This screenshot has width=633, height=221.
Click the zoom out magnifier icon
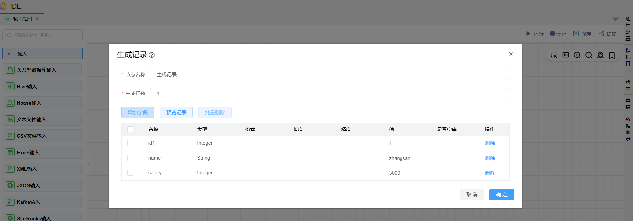589,55
